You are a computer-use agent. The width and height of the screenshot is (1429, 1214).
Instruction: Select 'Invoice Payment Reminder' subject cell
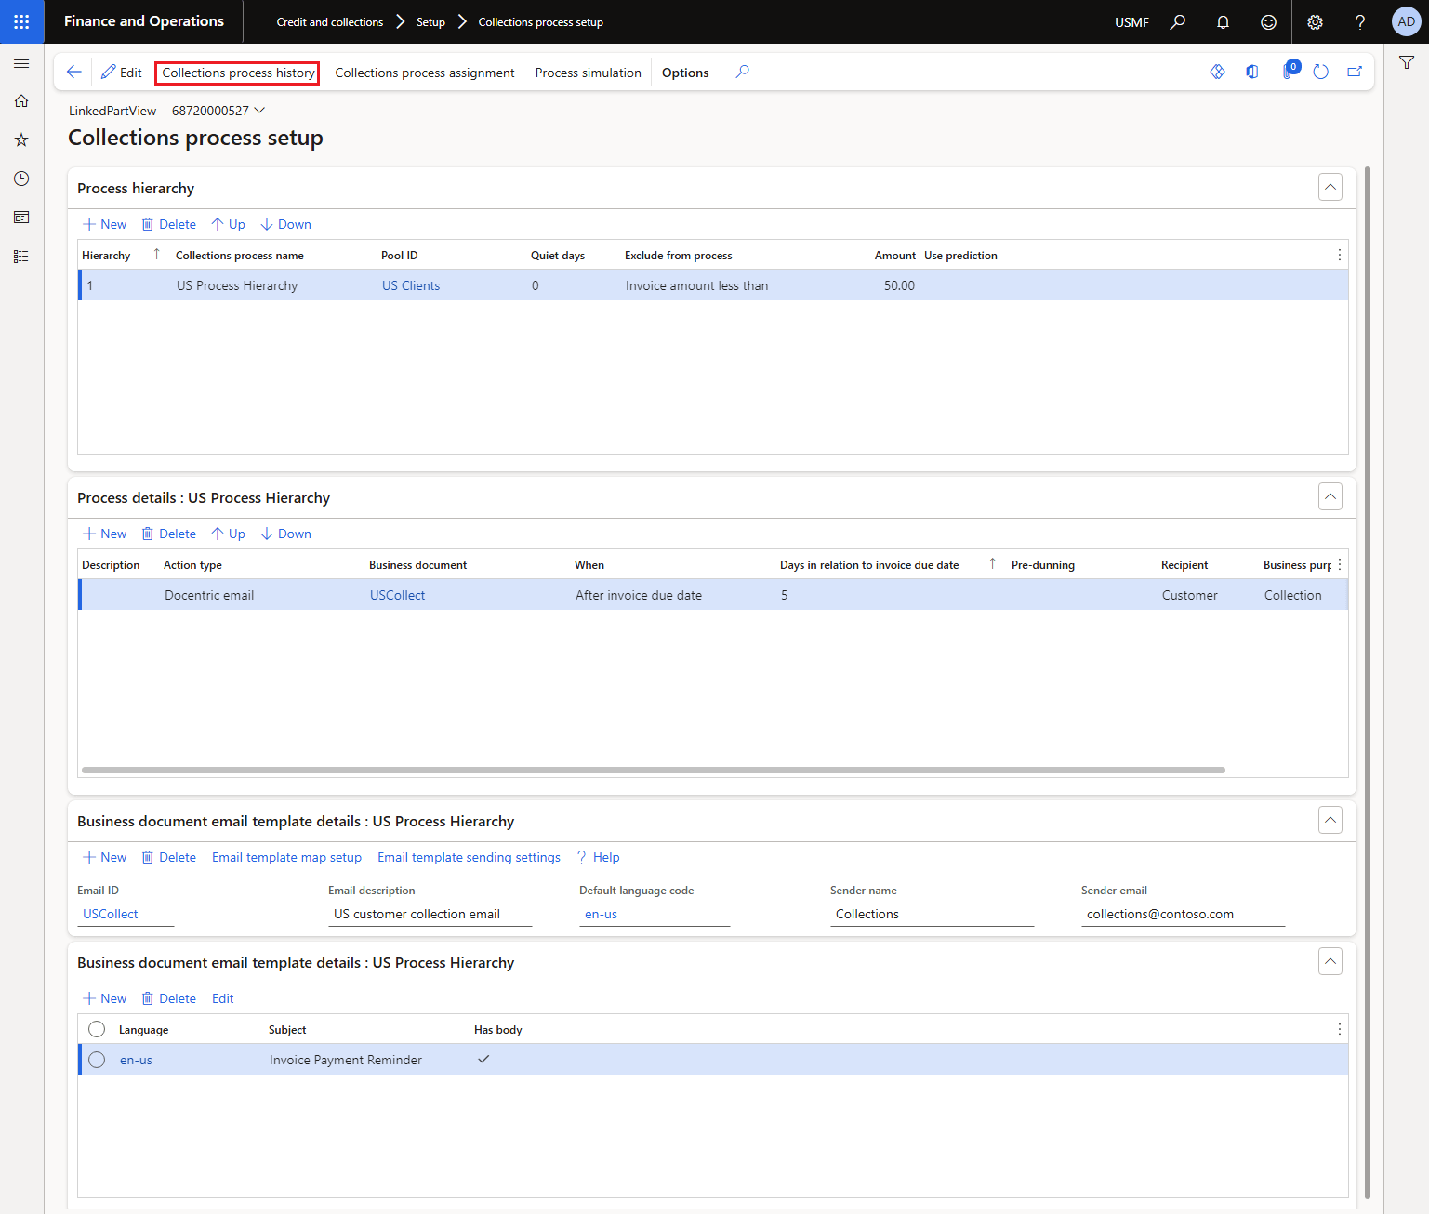(x=346, y=1060)
